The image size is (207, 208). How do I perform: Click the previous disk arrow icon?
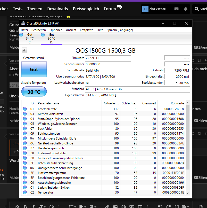click(x=24, y=50)
